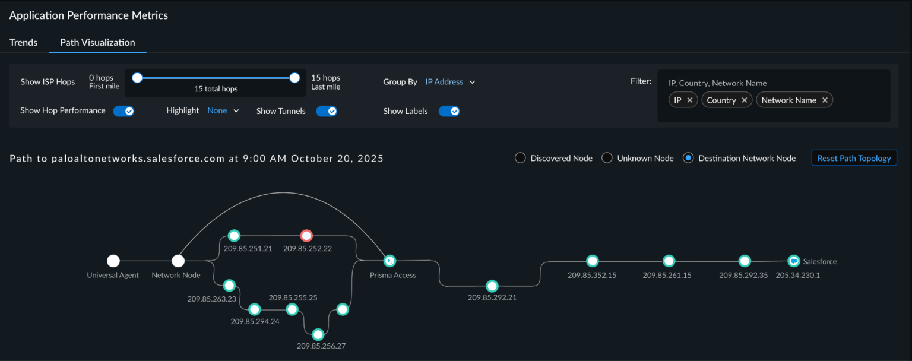Select the 209.85.292.21 hop node
912x361 pixels.
(492, 286)
